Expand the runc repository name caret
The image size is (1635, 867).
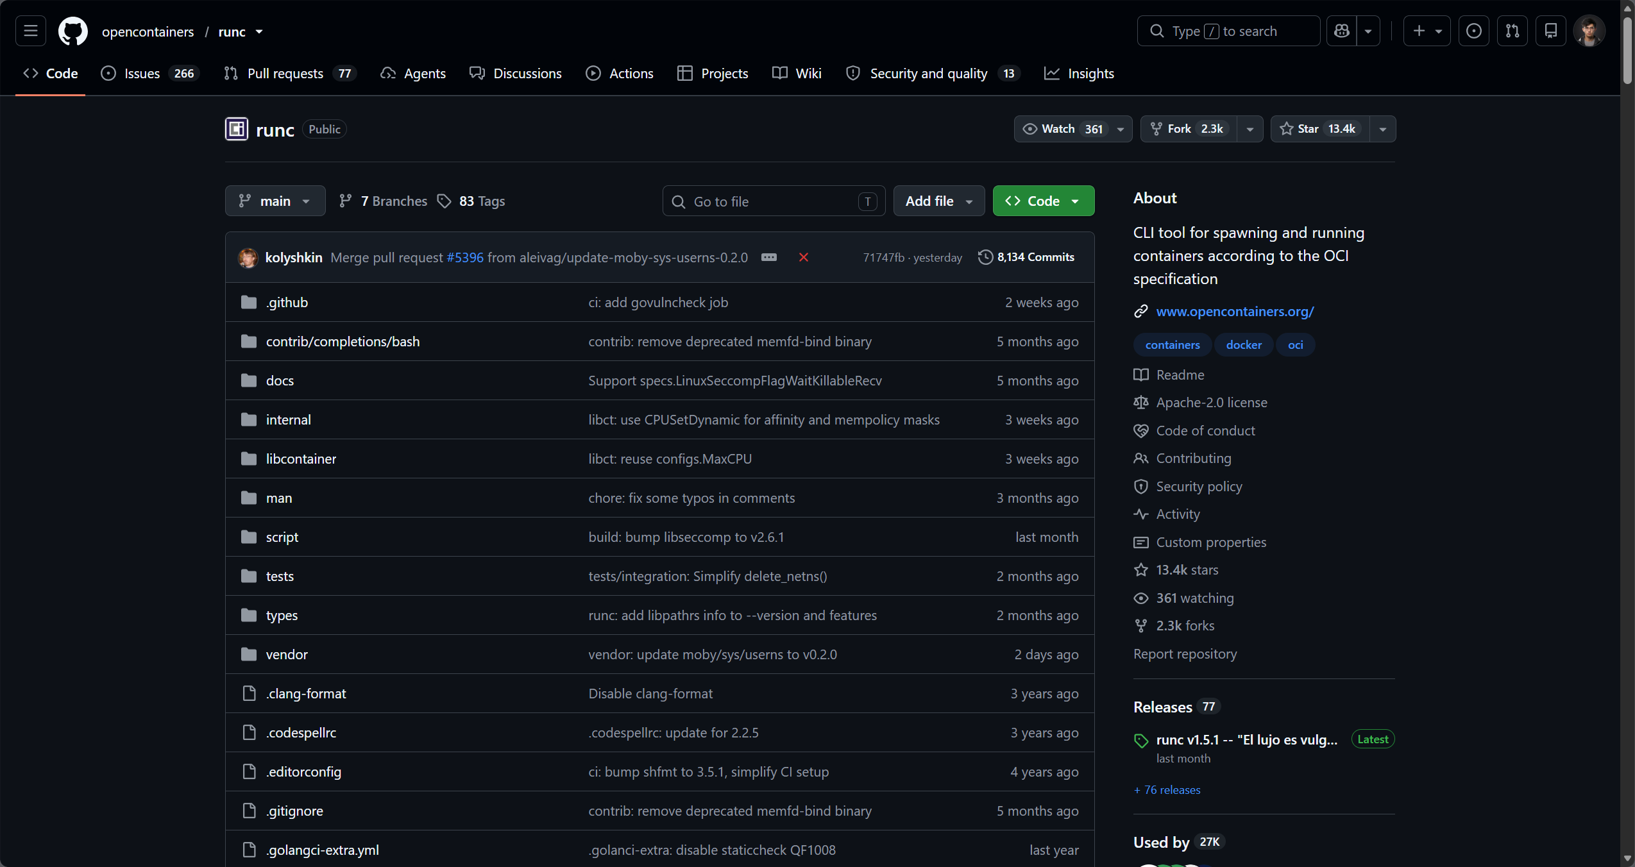(259, 31)
